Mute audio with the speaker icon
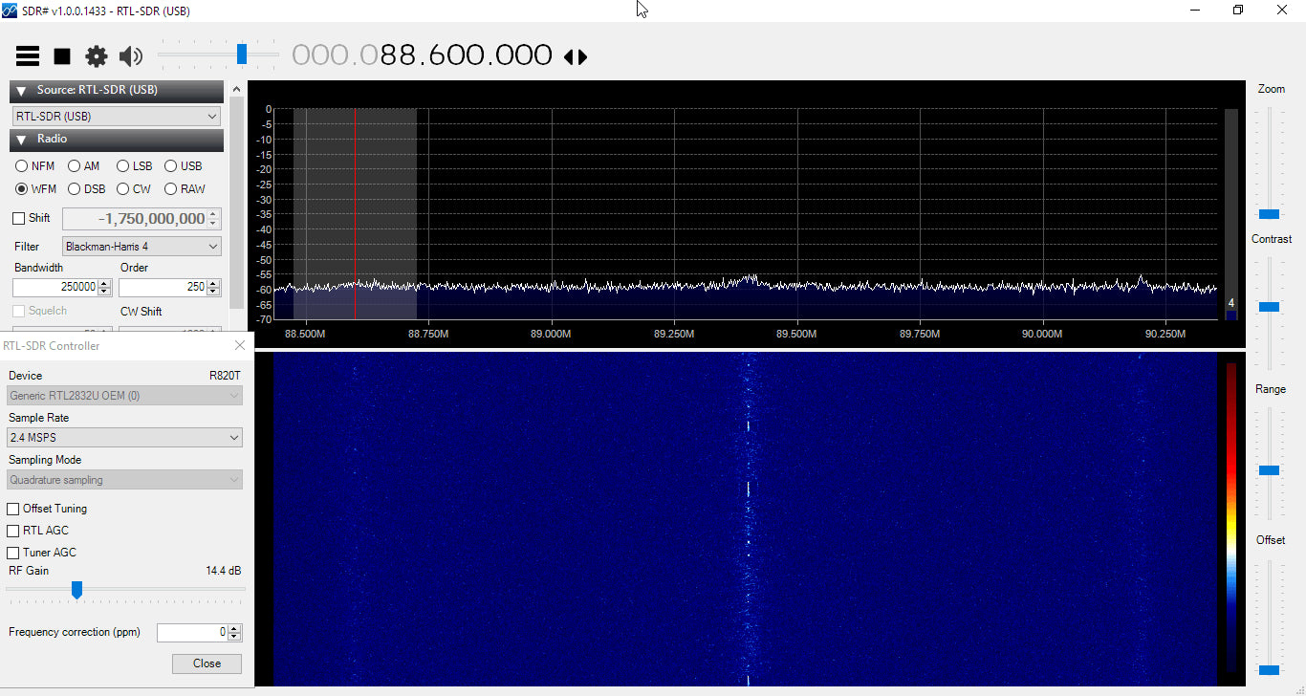1306x696 pixels. tap(130, 55)
